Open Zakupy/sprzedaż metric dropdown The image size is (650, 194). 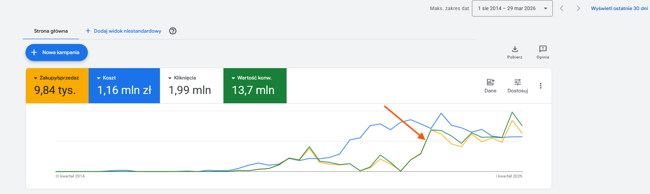[56, 78]
